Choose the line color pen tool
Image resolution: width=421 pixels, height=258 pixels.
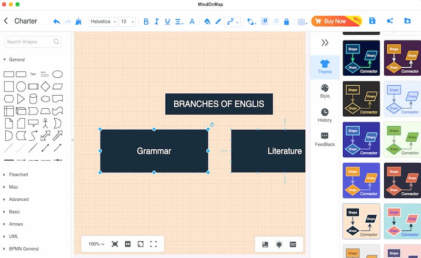[218, 22]
